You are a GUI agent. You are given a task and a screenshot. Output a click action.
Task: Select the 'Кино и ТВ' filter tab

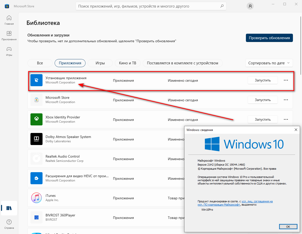127,63
